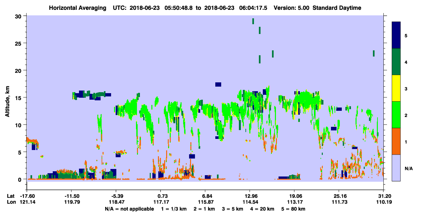Click the '4 = 20 km' legend note

click(262, 209)
